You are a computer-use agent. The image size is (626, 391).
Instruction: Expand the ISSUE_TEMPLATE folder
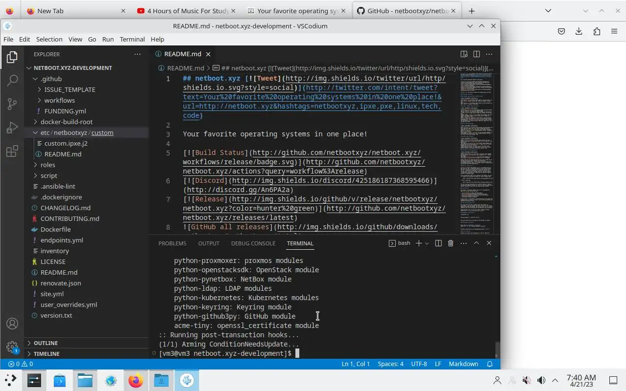87,89
